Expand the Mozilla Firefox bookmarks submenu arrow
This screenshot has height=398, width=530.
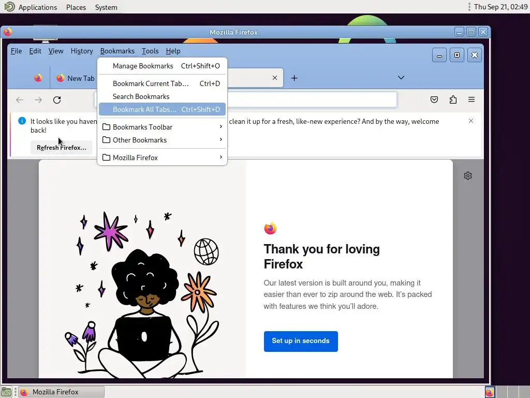220,157
